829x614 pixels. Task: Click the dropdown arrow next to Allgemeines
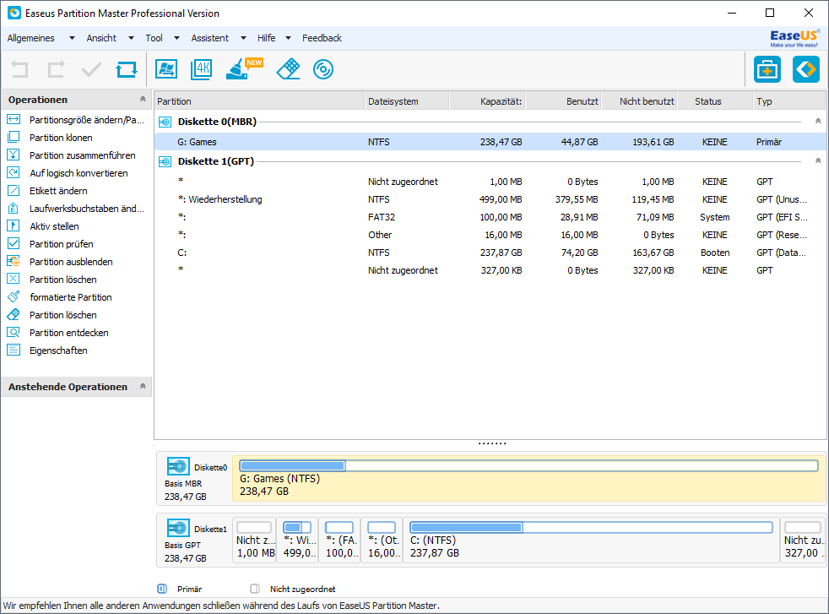coord(72,38)
